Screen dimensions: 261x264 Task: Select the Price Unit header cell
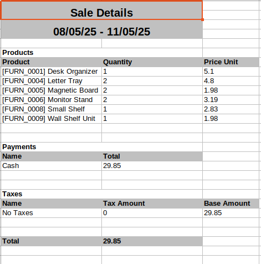coord(232,62)
